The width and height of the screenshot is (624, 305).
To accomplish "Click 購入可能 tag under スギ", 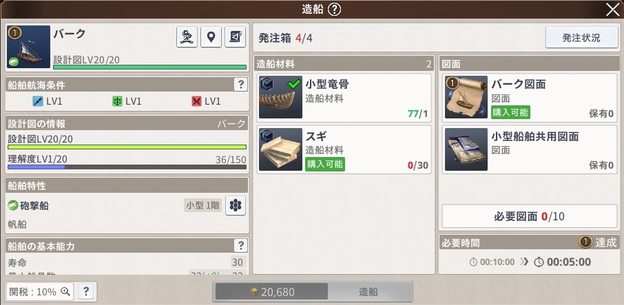I will tap(324, 165).
